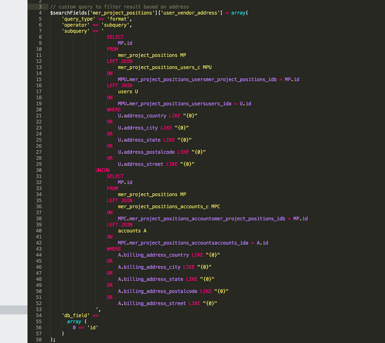Select A.billing_address_city on line 46
The image size is (385, 343).
(x=149, y=267)
